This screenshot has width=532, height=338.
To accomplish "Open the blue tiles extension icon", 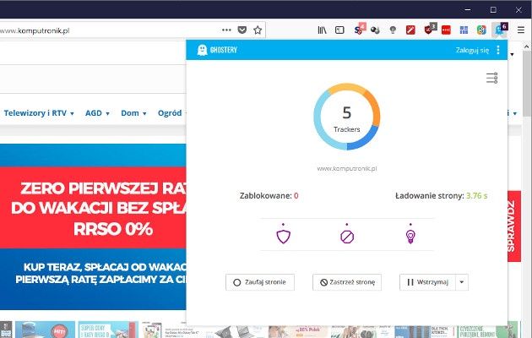I will 464,30.
